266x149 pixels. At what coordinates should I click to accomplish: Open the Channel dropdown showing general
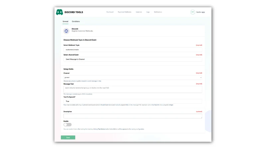pos(133,77)
